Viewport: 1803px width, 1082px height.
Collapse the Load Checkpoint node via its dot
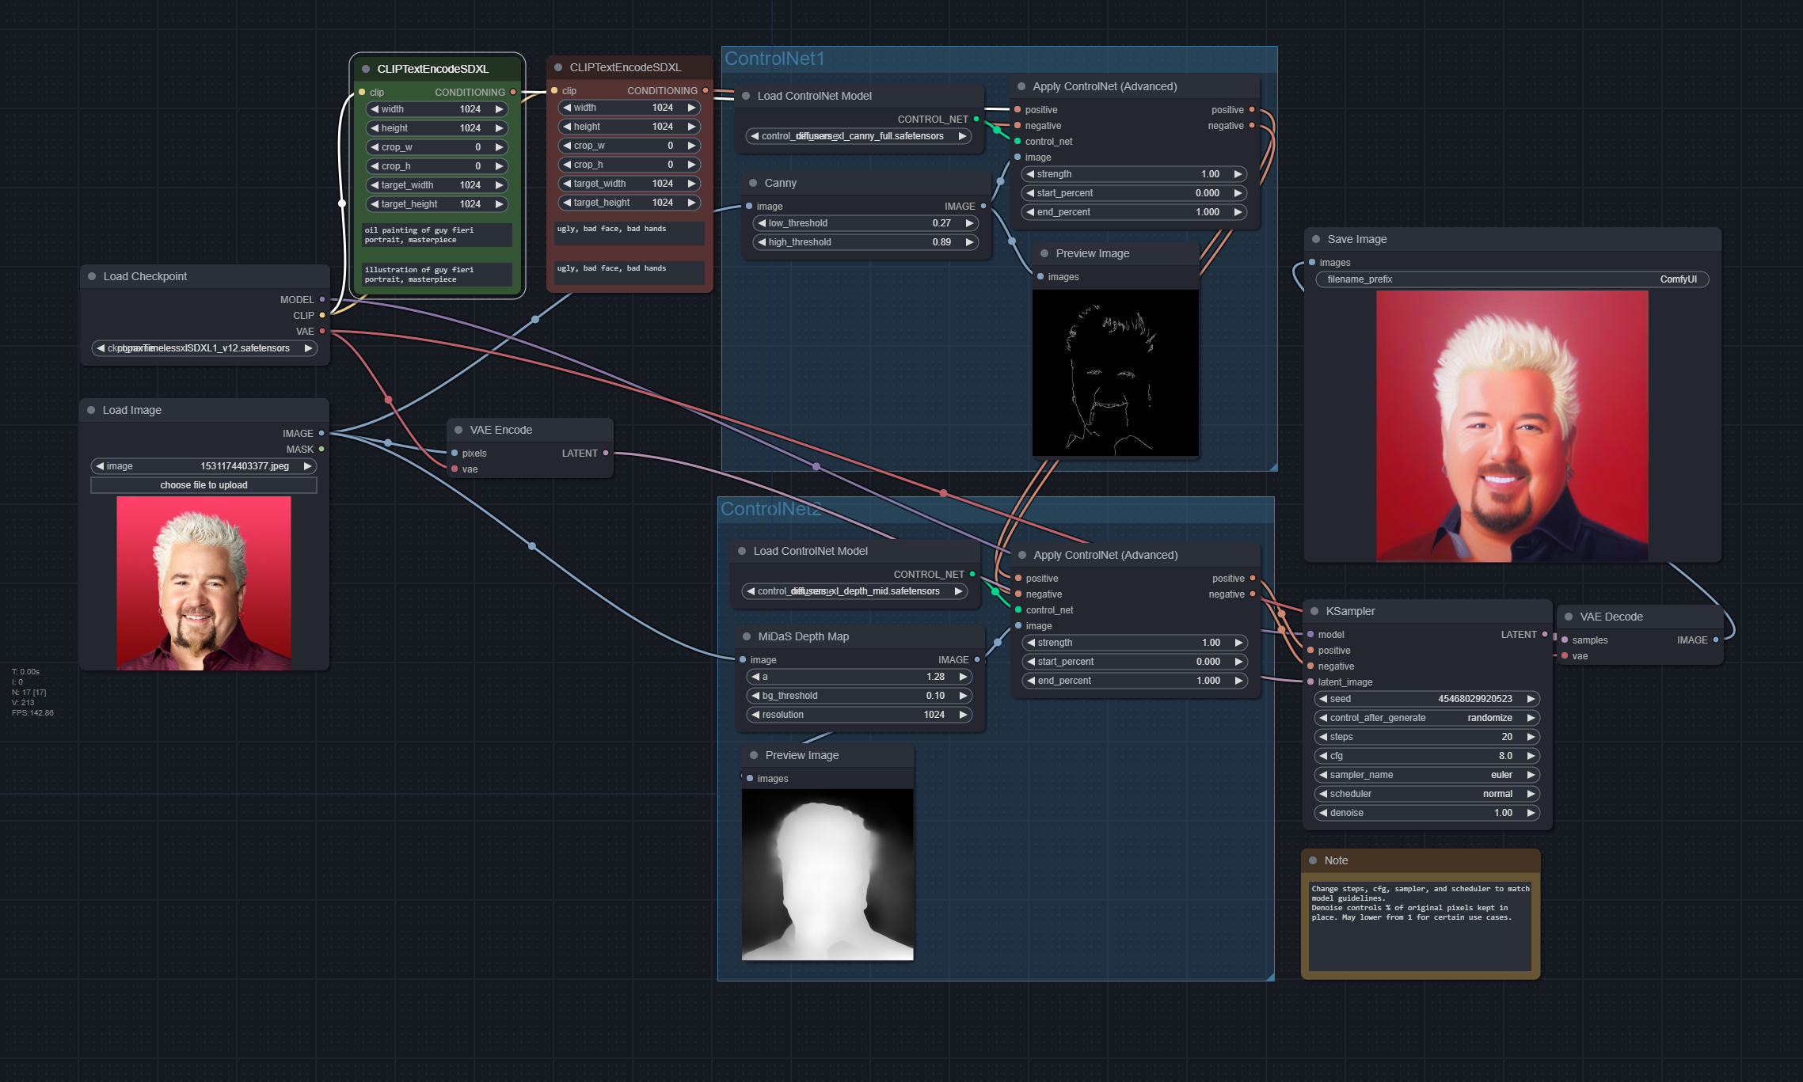tap(92, 276)
